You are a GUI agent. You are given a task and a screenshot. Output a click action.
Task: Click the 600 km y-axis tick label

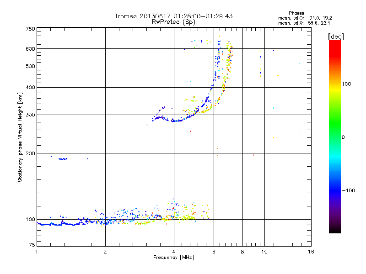30,49
